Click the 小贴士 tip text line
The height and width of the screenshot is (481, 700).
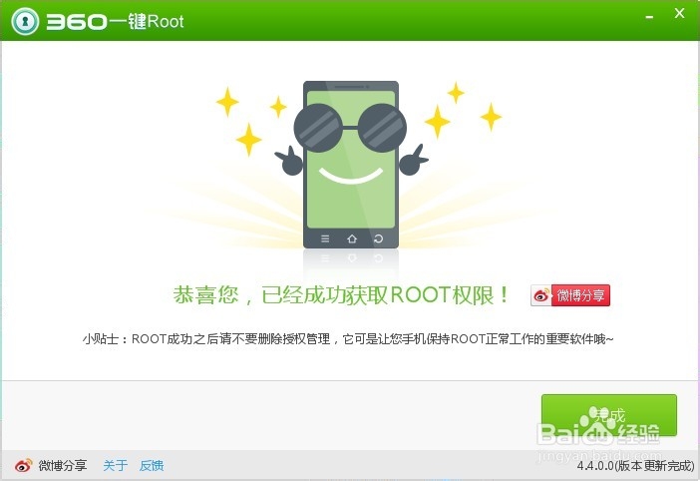click(x=348, y=339)
